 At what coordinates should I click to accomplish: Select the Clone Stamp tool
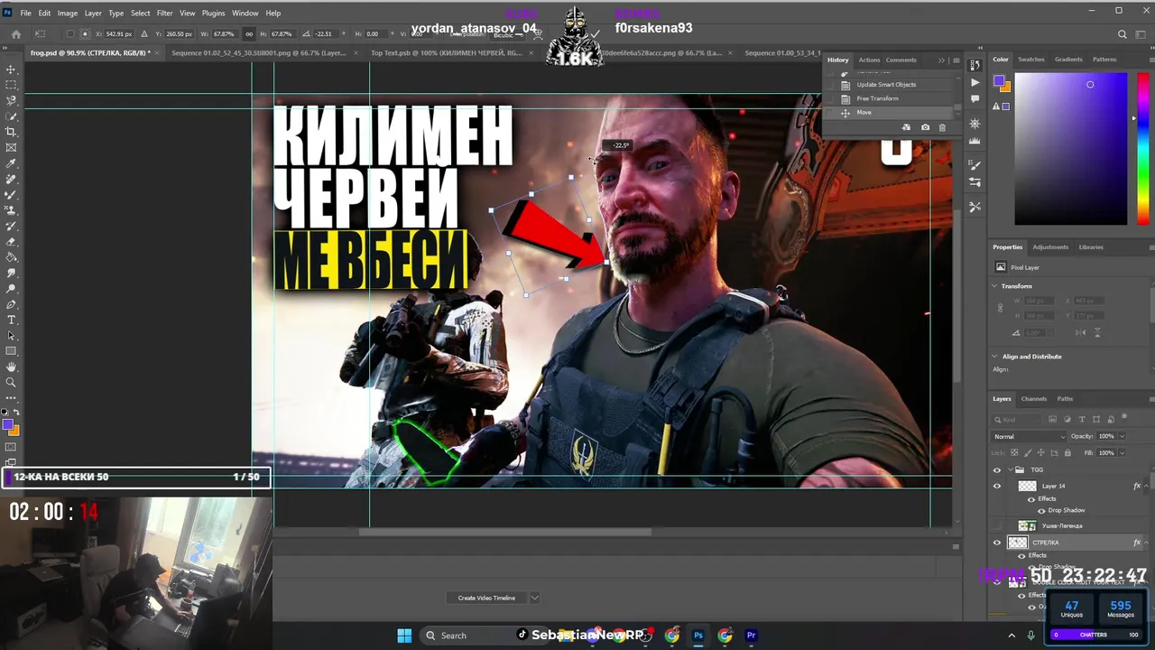[x=11, y=210]
